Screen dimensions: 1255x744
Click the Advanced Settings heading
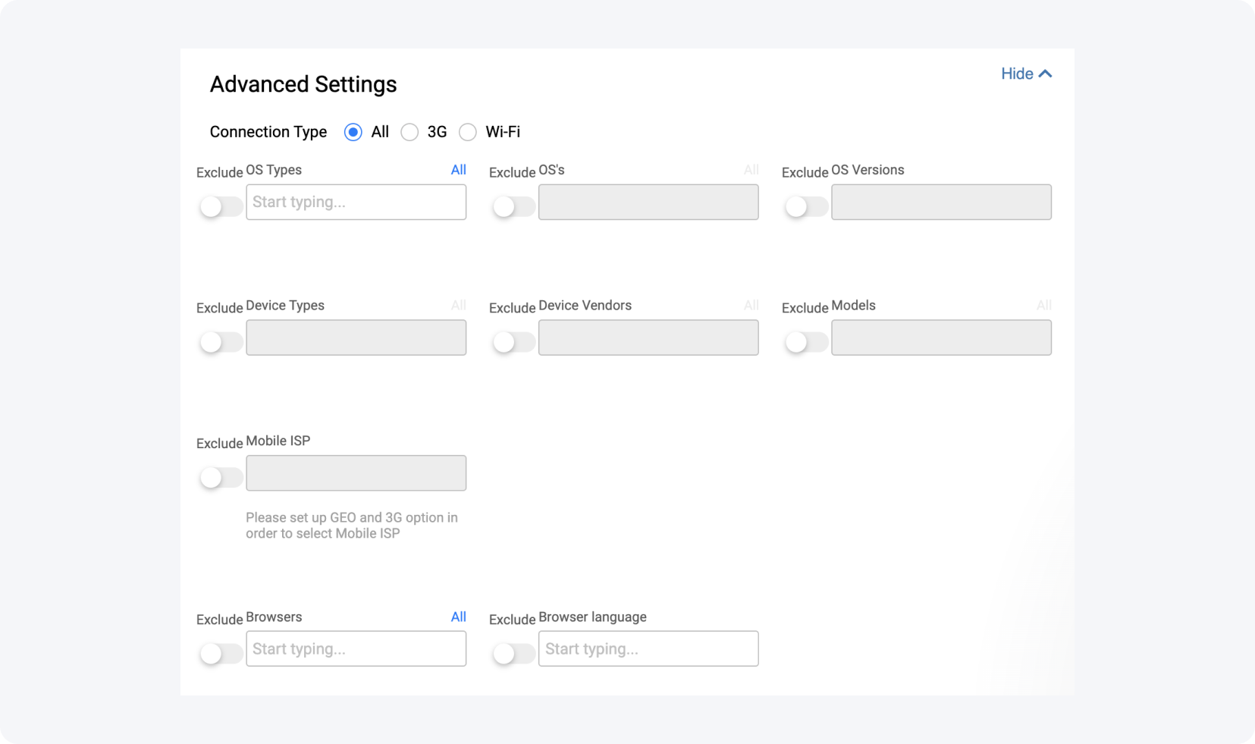coord(303,84)
